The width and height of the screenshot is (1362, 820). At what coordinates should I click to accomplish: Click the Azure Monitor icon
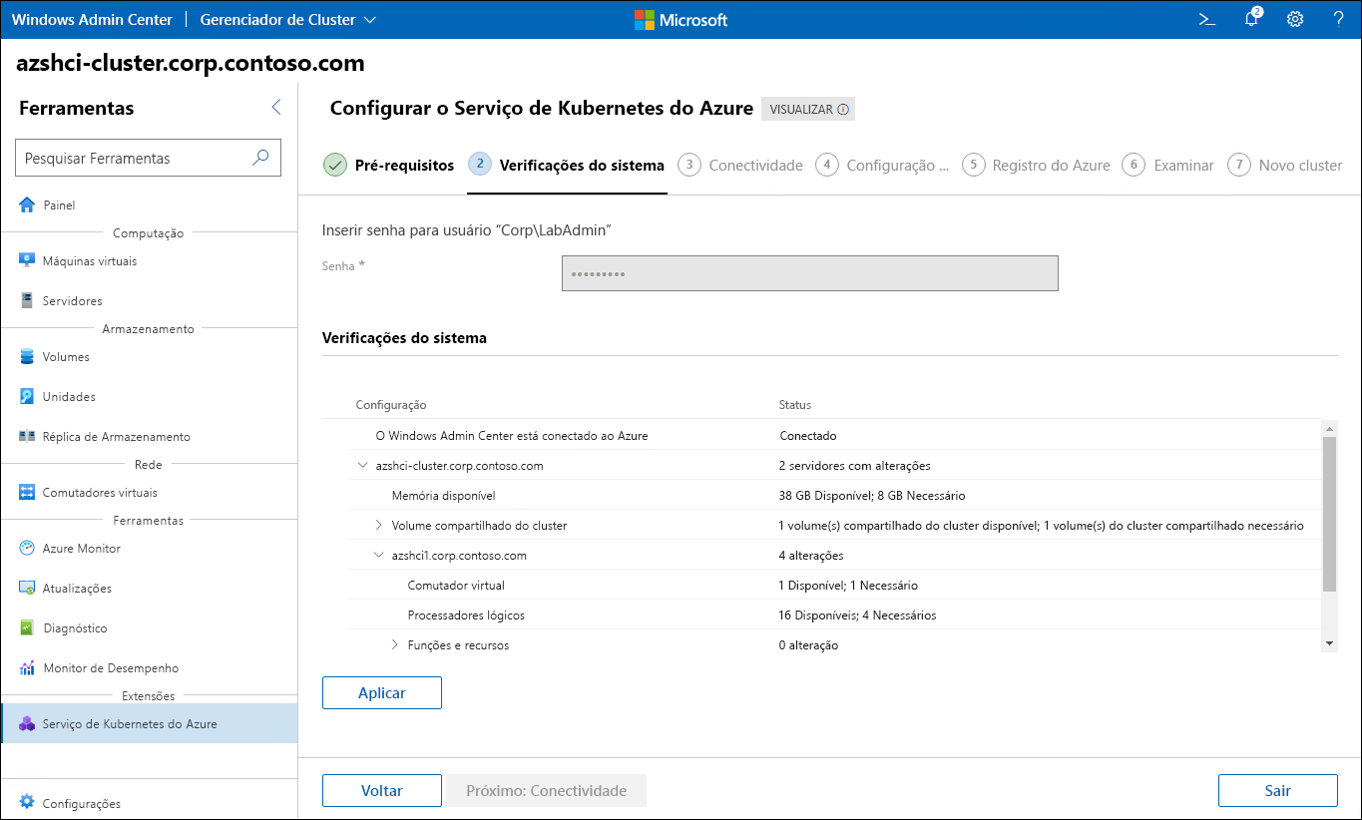pos(28,548)
